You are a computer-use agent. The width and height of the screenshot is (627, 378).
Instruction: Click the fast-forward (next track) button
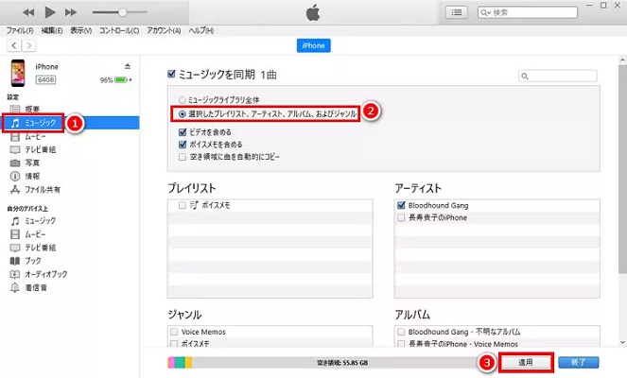71,12
